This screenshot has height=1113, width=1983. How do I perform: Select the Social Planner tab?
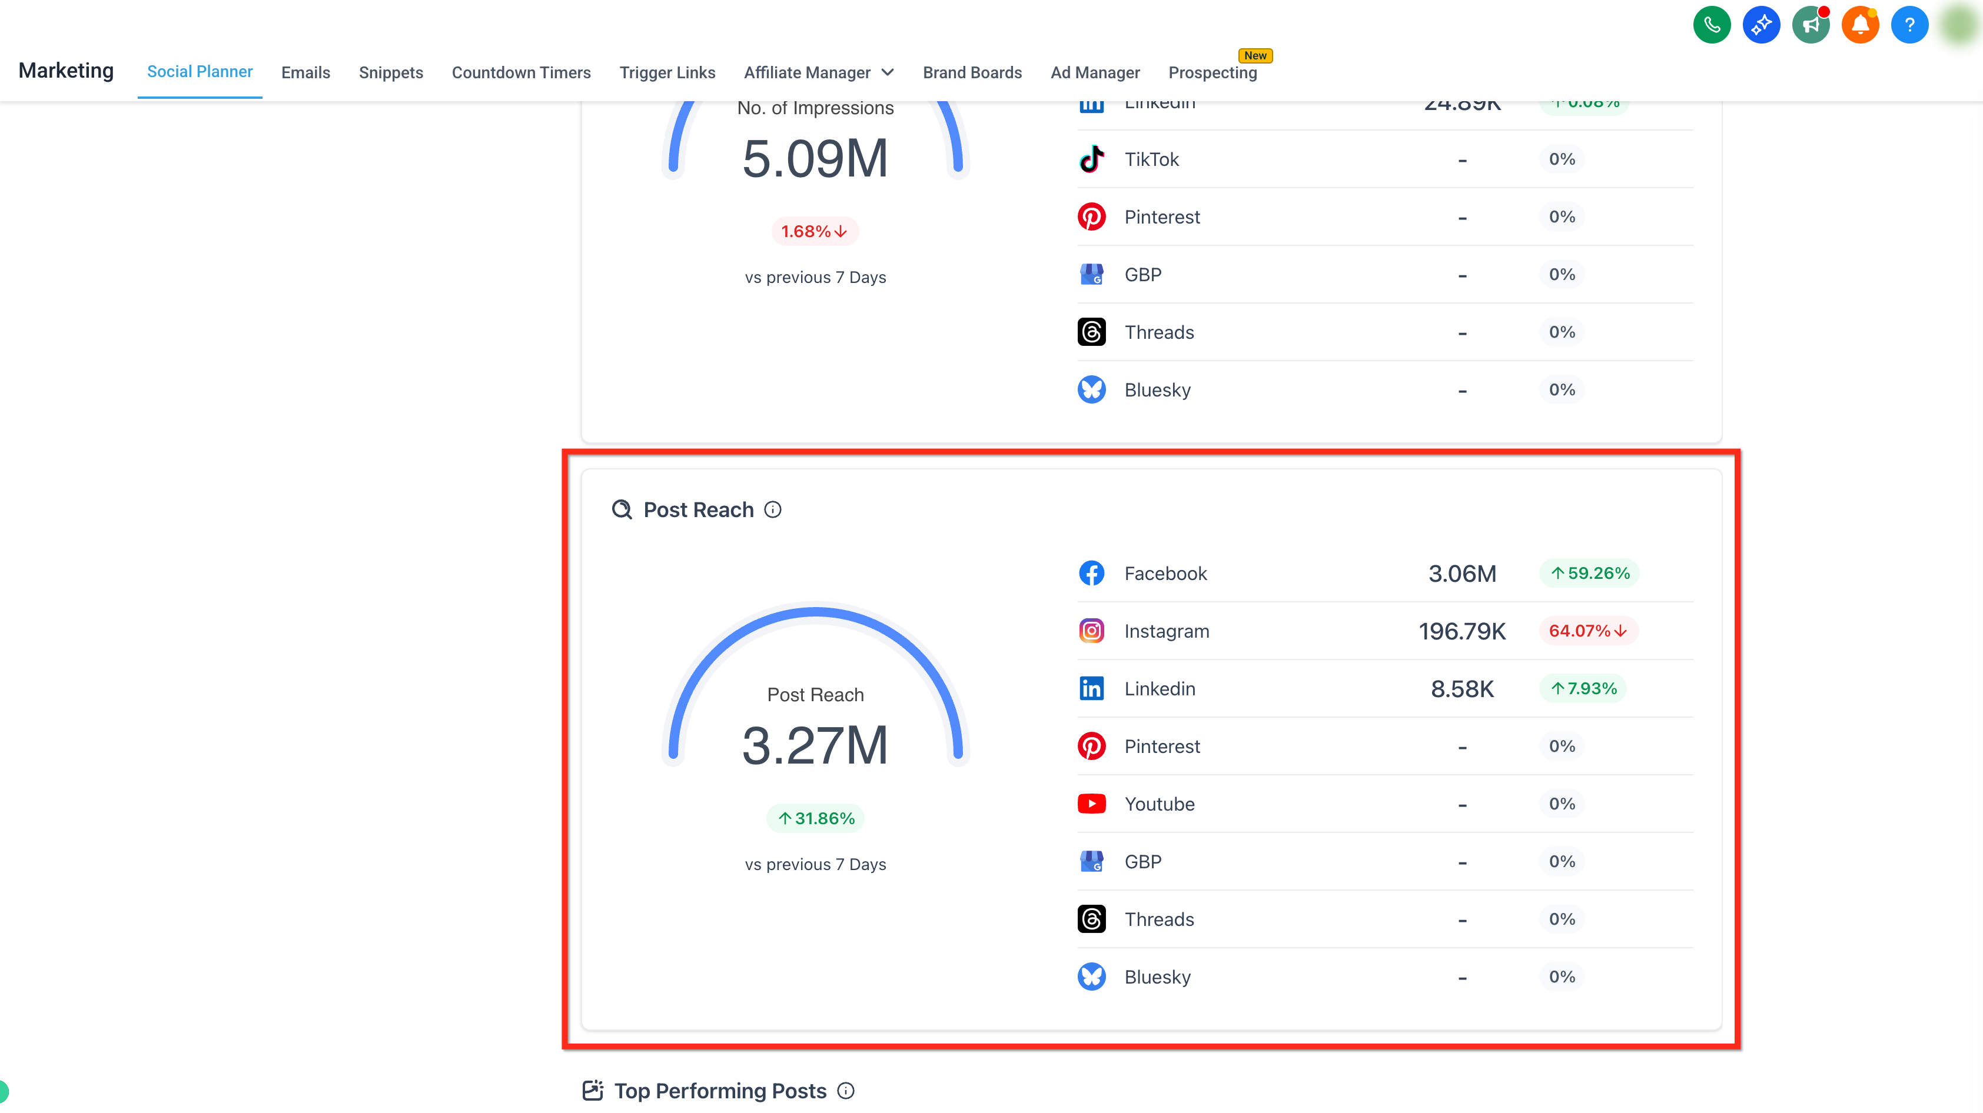pyautogui.click(x=200, y=72)
